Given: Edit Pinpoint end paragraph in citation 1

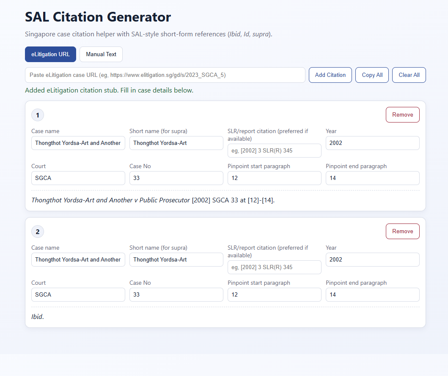Looking at the screenshot, I should [x=372, y=178].
